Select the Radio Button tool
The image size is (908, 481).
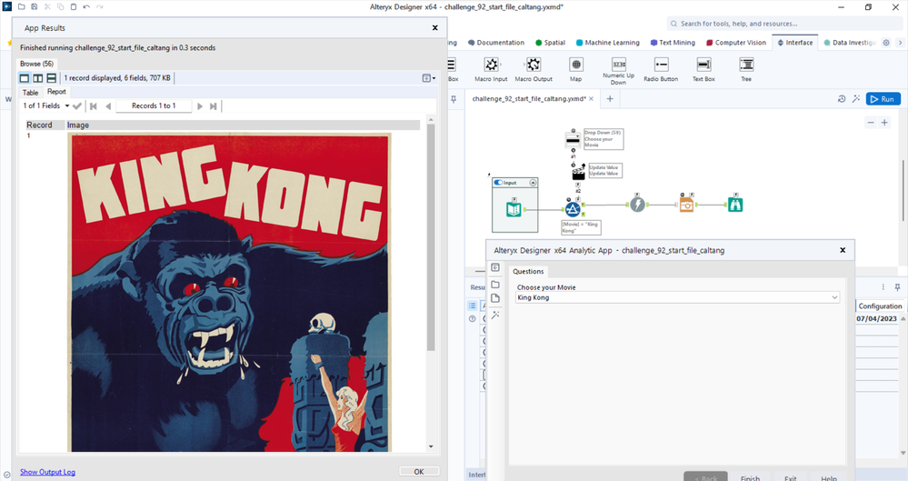(x=661, y=69)
